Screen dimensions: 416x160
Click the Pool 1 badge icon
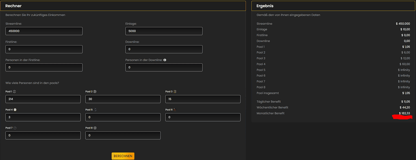[x=15, y=91]
